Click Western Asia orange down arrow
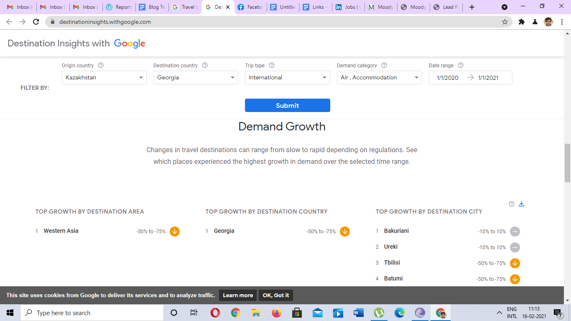The height and width of the screenshot is (321, 571). (x=175, y=232)
